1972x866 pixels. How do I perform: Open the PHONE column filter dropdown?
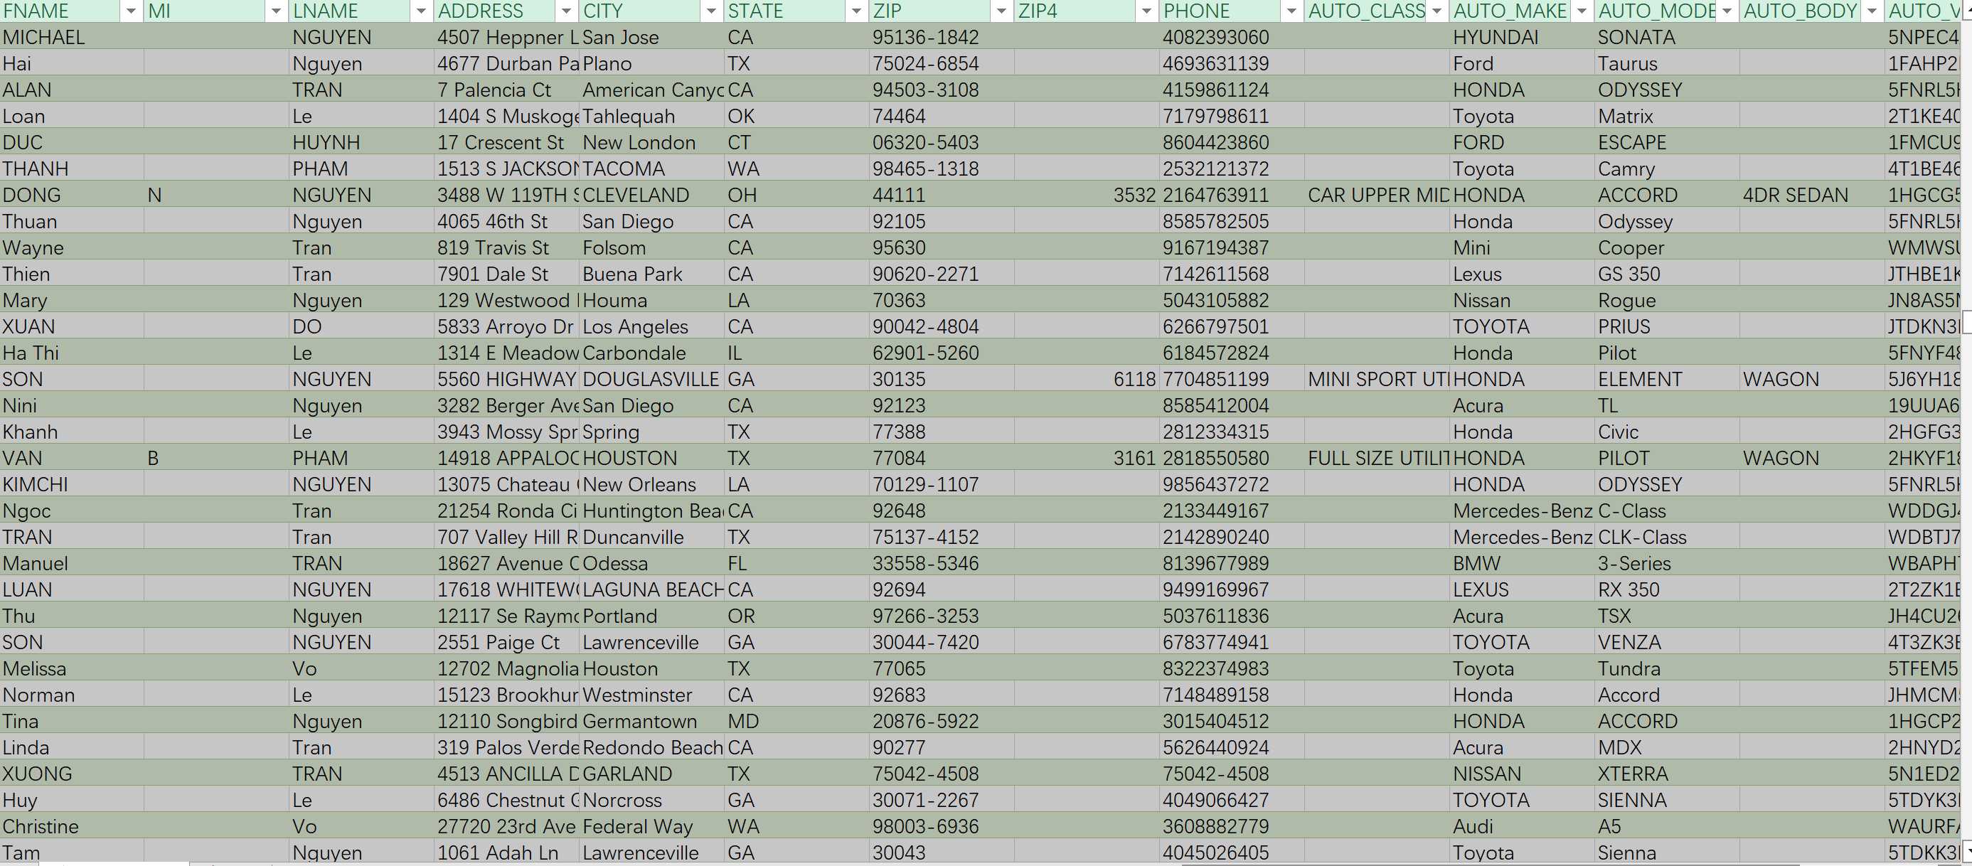pyautogui.click(x=1291, y=11)
